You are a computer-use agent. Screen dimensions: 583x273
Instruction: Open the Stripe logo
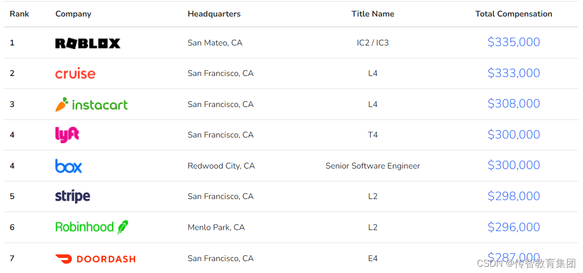coord(72,196)
